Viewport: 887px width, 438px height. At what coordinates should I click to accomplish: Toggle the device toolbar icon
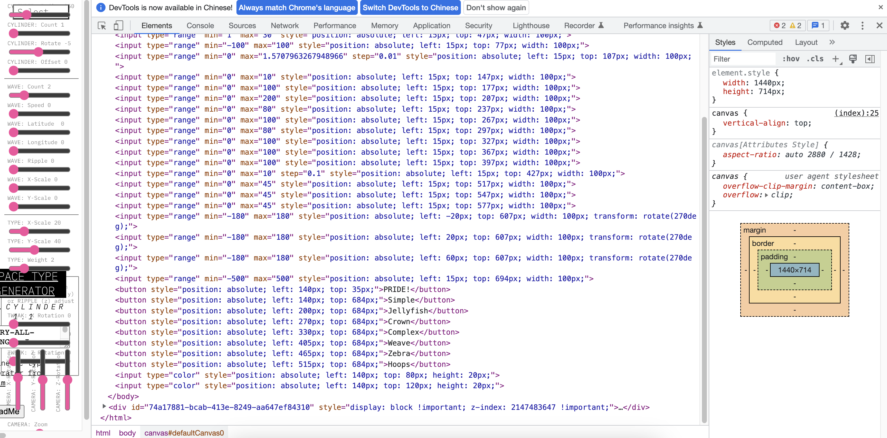118,25
